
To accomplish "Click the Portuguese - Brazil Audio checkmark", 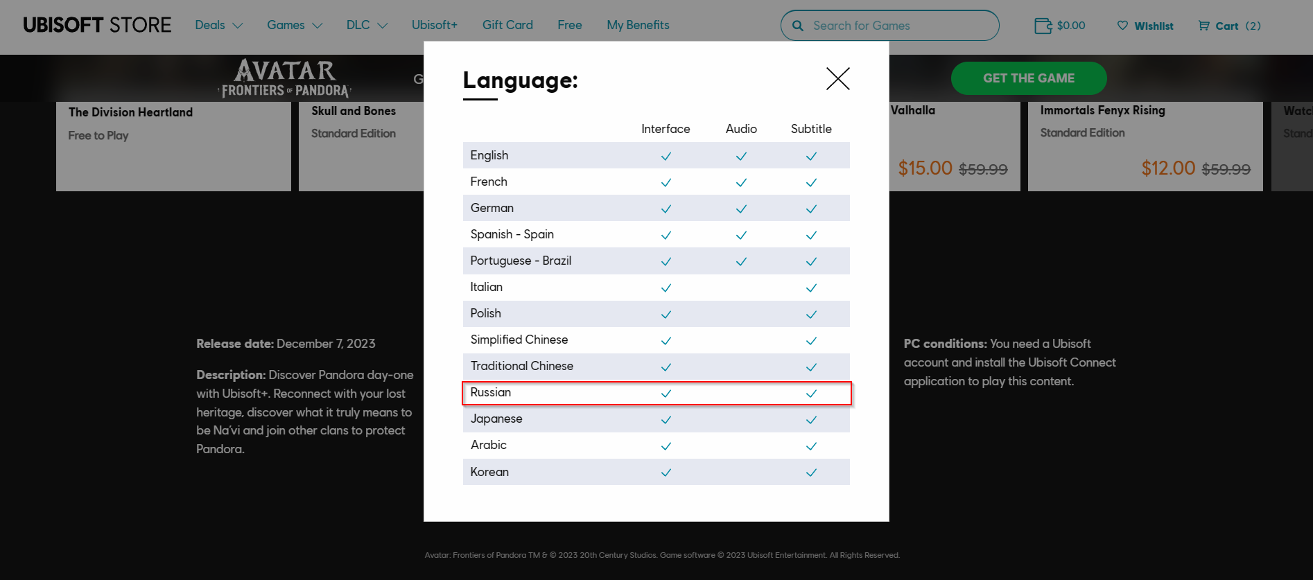I will tap(741, 261).
